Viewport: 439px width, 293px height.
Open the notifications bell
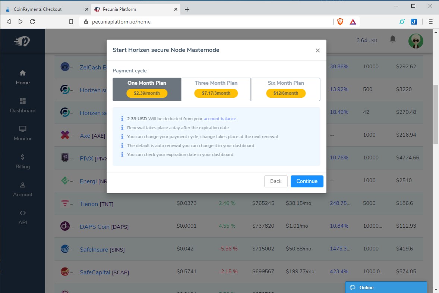pos(393,39)
